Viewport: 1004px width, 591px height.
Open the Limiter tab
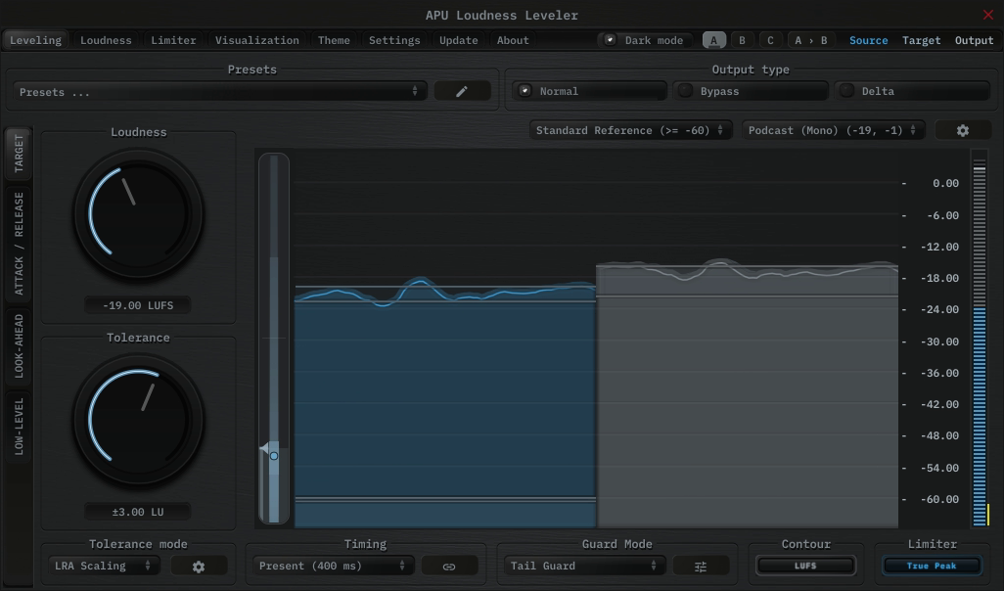point(173,40)
